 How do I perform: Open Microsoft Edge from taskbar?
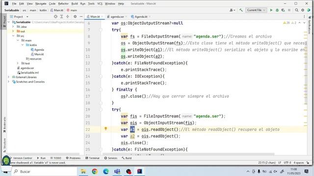pyautogui.click(x=106, y=171)
